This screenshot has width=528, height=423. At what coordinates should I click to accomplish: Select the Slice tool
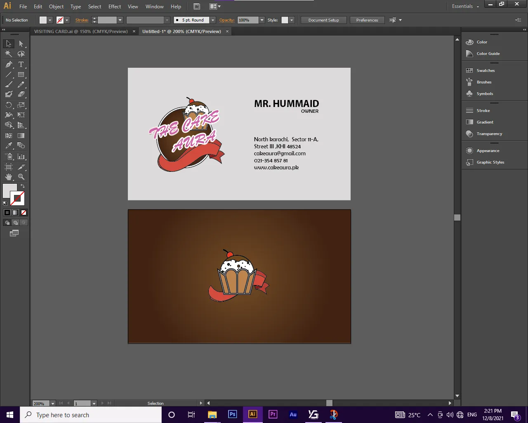click(21, 167)
